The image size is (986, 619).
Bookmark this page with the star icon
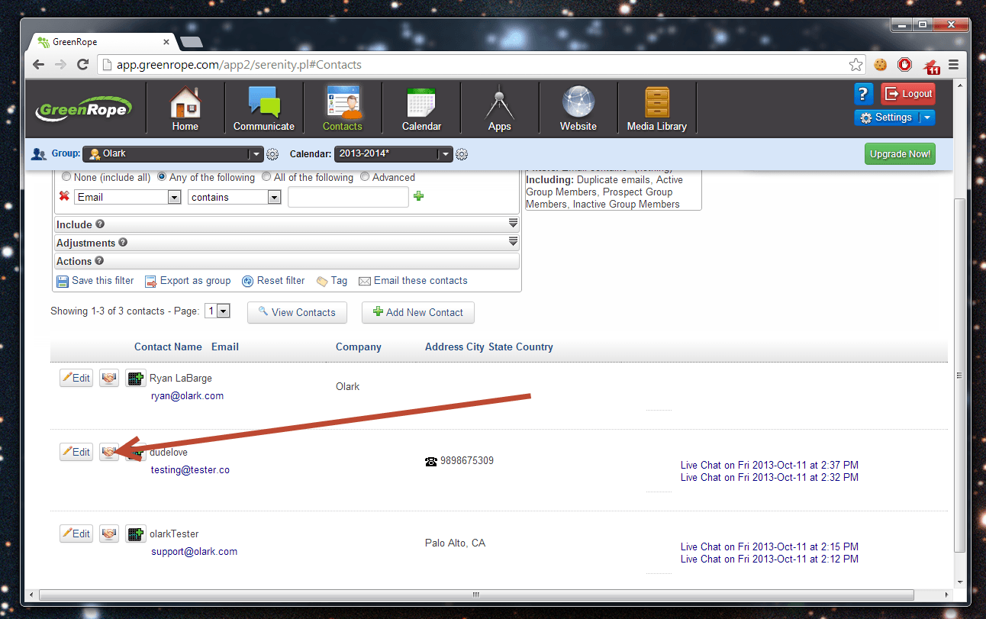tap(856, 65)
